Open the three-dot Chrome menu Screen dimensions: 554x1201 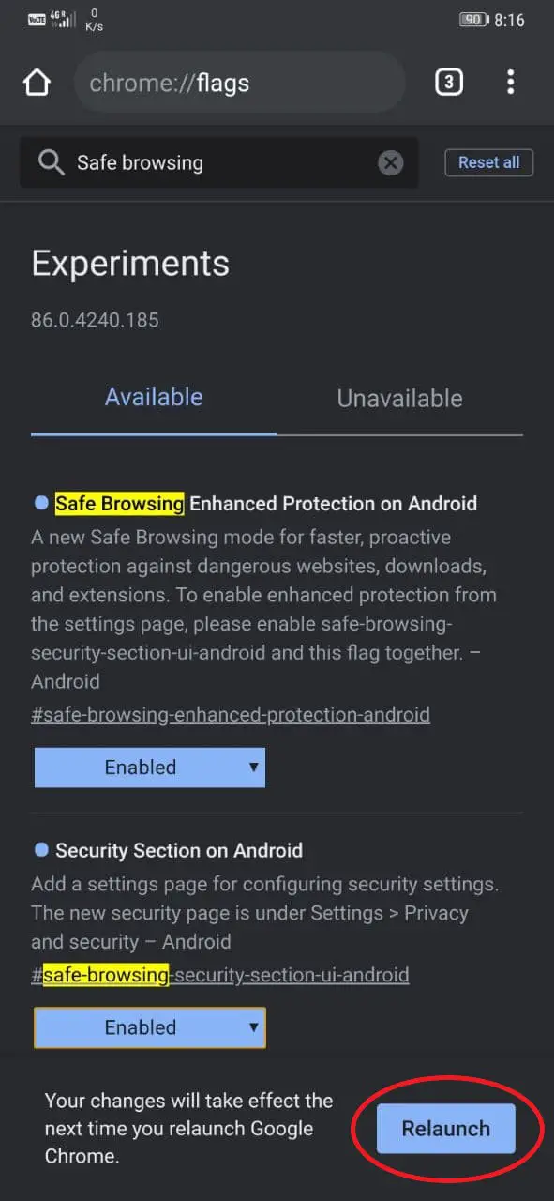tap(510, 83)
